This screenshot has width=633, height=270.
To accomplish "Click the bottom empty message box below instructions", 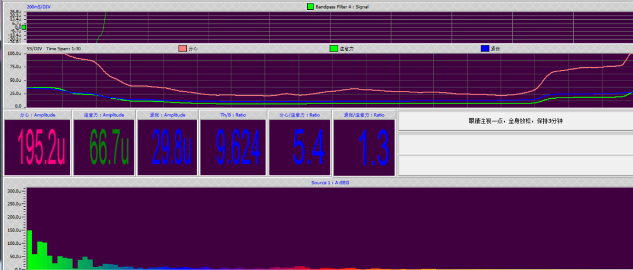I will click(515, 165).
